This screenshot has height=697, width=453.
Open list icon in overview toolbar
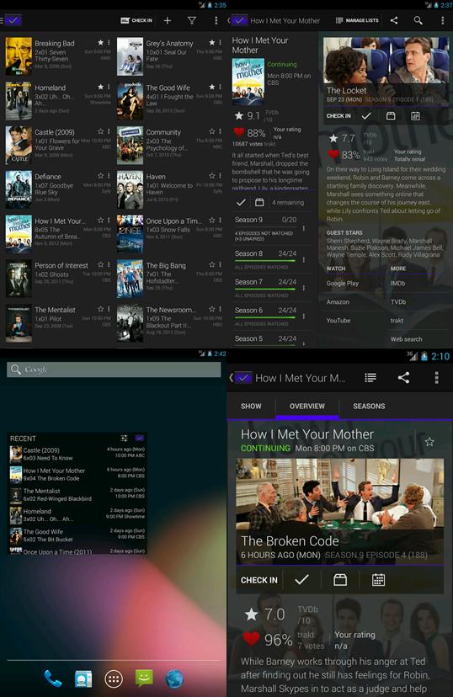370,378
